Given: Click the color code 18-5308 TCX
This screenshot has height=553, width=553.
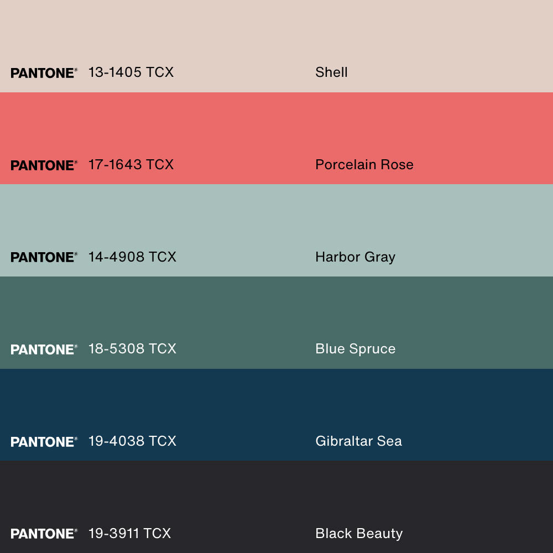Looking at the screenshot, I should click(x=132, y=349).
